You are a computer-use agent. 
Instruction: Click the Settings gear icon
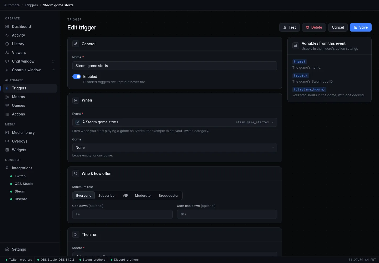click(x=7, y=249)
